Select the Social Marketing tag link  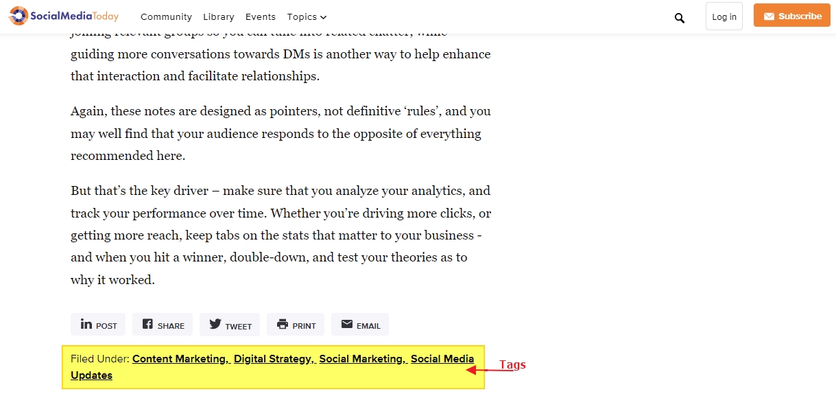[362, 359]
